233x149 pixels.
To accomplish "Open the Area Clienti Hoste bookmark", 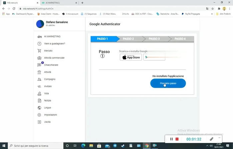I will [x=48, y=14].
